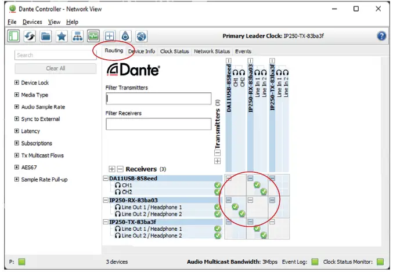
Task: Click the Dante Controller app icon in title bar
Action: pyautogui.click(x=12, y=9)
